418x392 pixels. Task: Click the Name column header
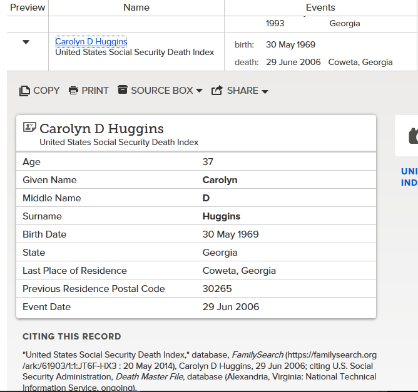tap(136, 8)
